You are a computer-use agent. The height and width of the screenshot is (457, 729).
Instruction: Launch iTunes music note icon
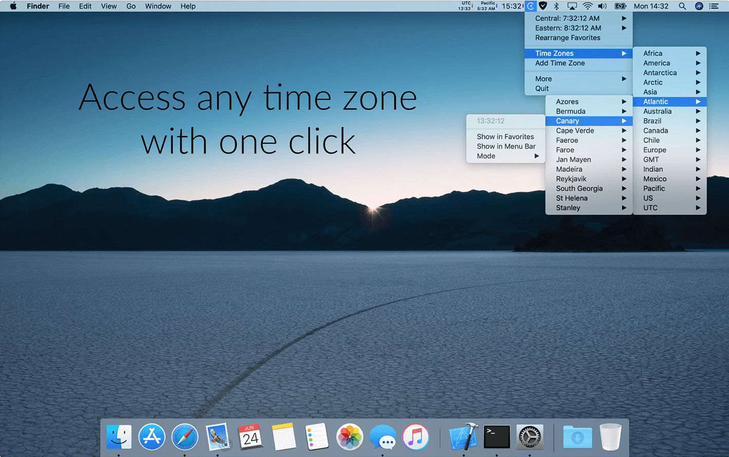(415, 437)
